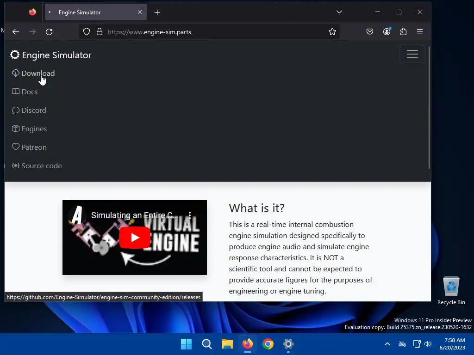Open the clock showing 7:58 AM

pyautogui.click(x=452, y=344)
